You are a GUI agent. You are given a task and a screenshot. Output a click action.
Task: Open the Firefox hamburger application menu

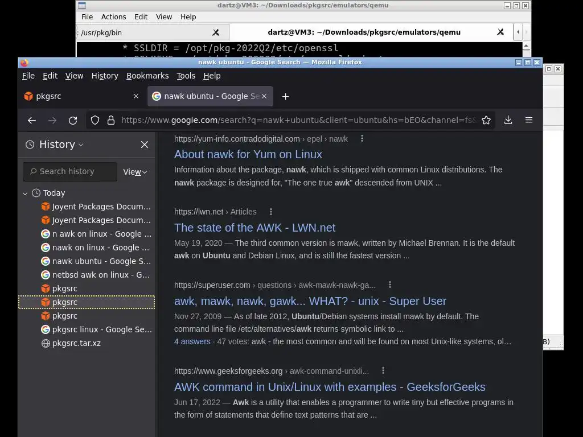(x=529, y=120)
